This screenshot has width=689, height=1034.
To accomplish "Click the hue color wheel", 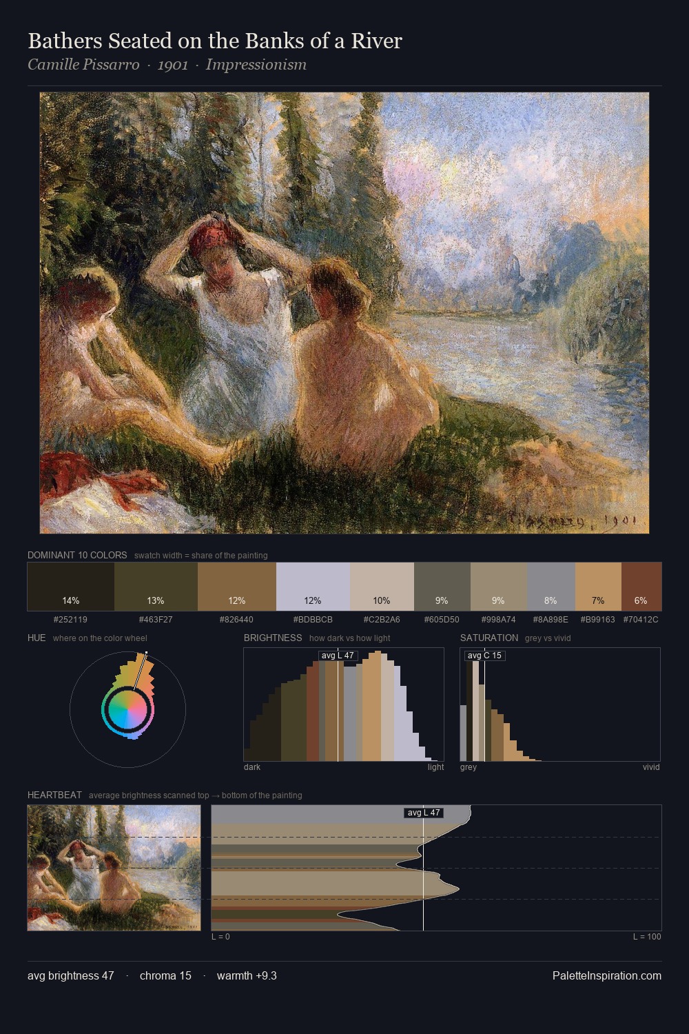I will 127,709.
